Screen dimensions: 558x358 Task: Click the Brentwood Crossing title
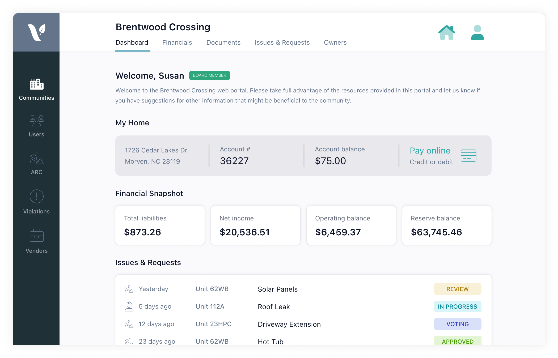click(163, 27)
